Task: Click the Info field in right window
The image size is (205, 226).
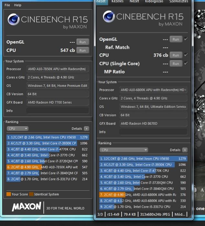Action: 153,132
